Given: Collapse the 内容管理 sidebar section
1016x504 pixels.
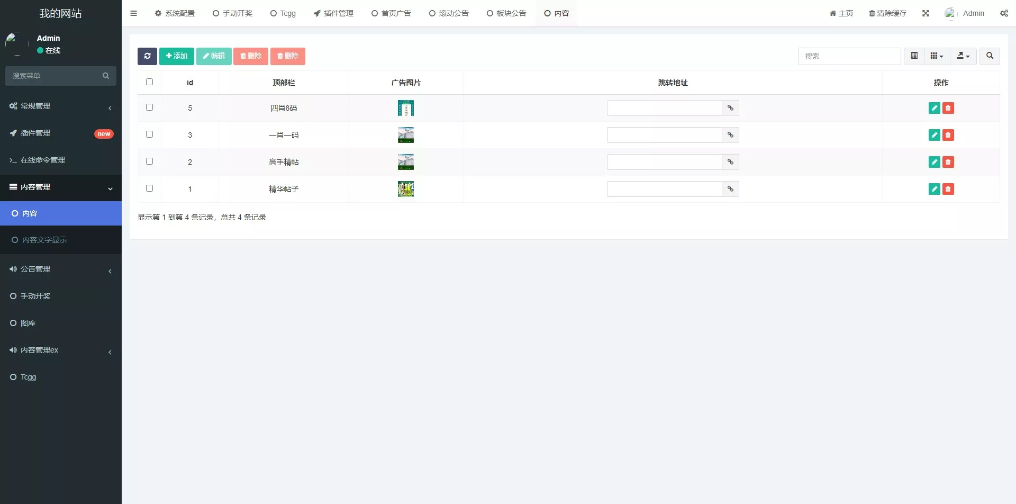Looking at the screenshot, I should (61, 187).
